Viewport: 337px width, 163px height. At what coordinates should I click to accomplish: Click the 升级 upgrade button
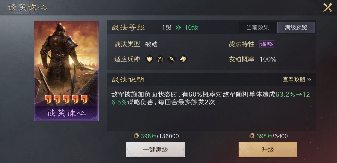pos(268,150)
